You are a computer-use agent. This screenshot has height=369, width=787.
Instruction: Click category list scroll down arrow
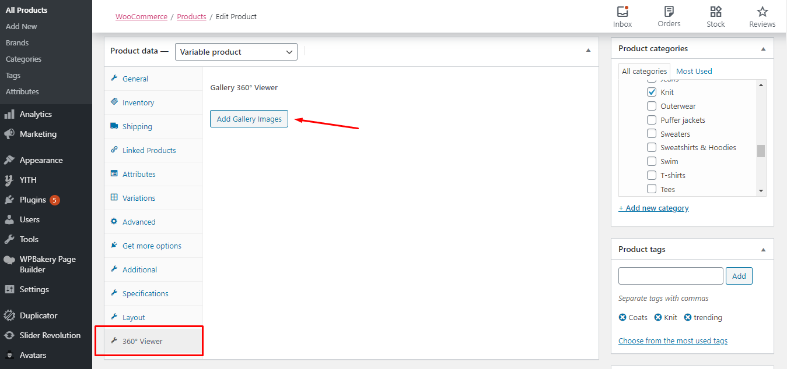click(x=761, y=191)
